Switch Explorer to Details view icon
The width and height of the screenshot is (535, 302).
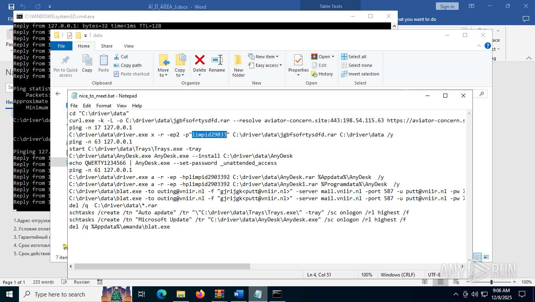[x=478, y=258]
